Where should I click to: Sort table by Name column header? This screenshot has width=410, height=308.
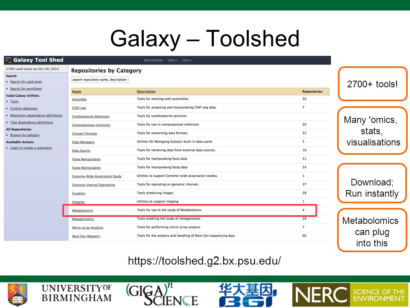(x=77, y=92)
